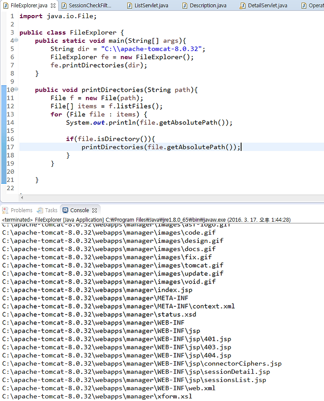Click the Java file icon on SessionCheckFilt tab
Image resolution: width=324 pixels, height=401 pixels.
tap(64, 6)
